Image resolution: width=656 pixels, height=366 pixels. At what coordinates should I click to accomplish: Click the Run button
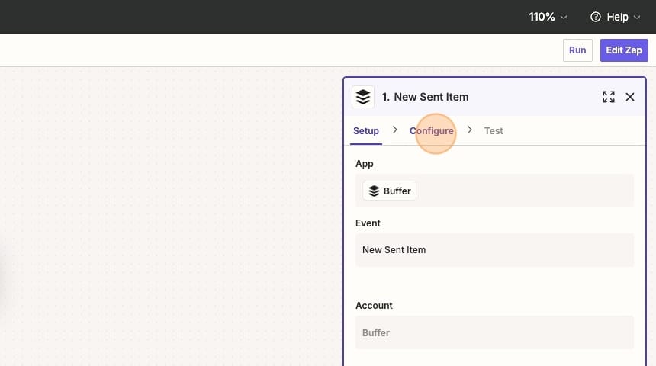point(577,50)
